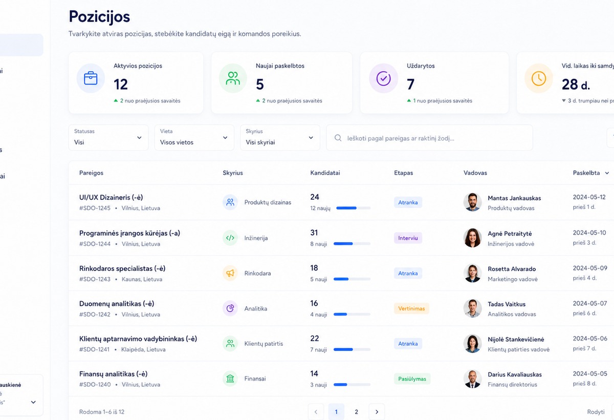Viewport: 614px width, 420px height.
Task: Open the Statusas filter dropdown
Action: tap(108, 137)
